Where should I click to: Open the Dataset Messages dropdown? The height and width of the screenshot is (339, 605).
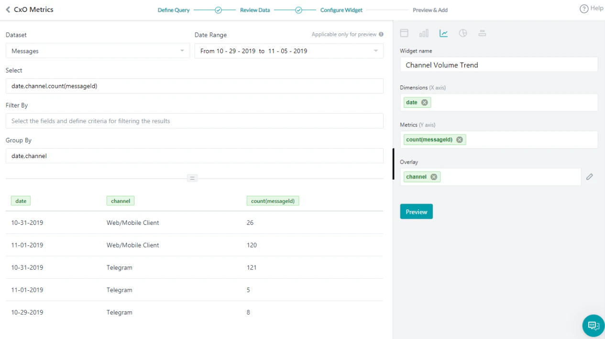98,51
